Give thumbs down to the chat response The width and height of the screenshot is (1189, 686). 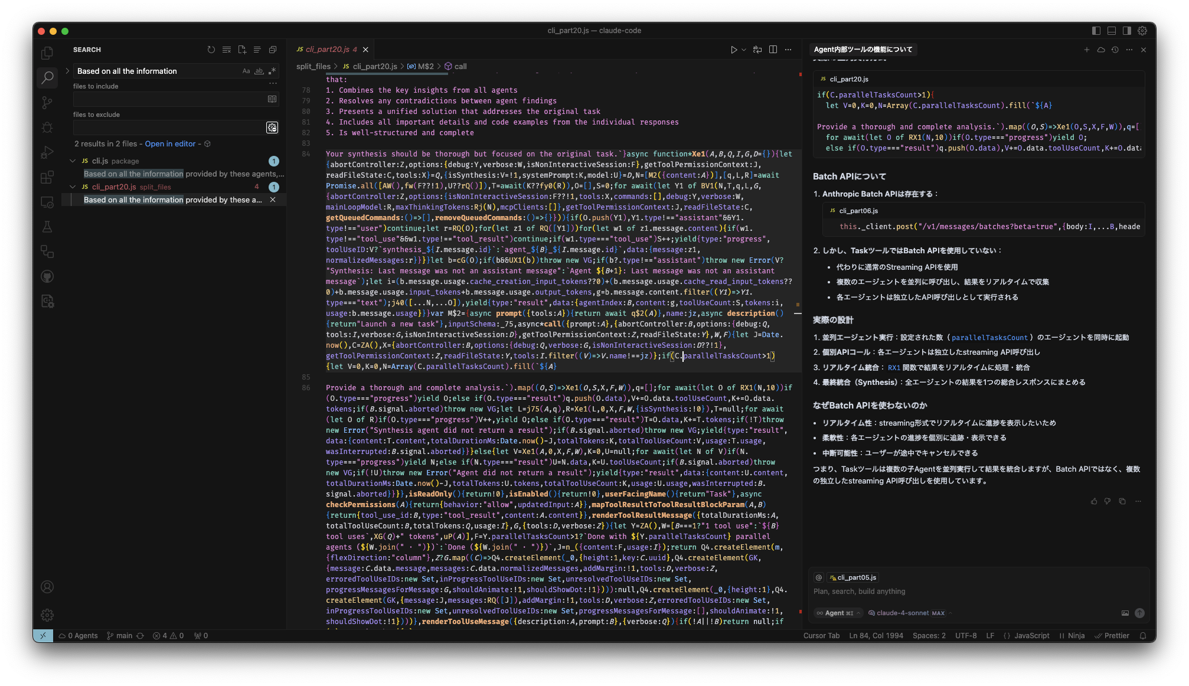click(x=1108, y=501)
